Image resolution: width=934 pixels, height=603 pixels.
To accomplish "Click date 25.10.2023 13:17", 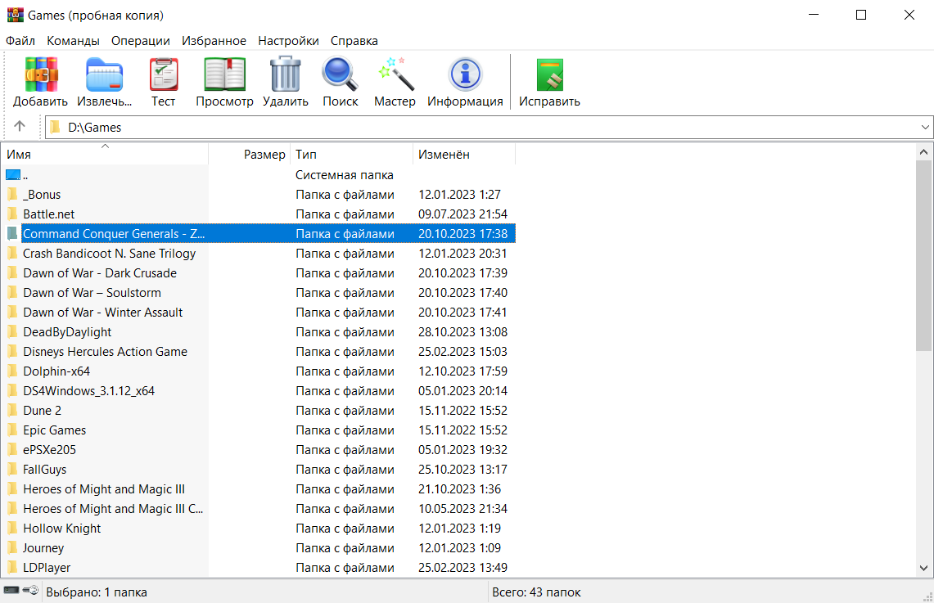I will point(462,470).
